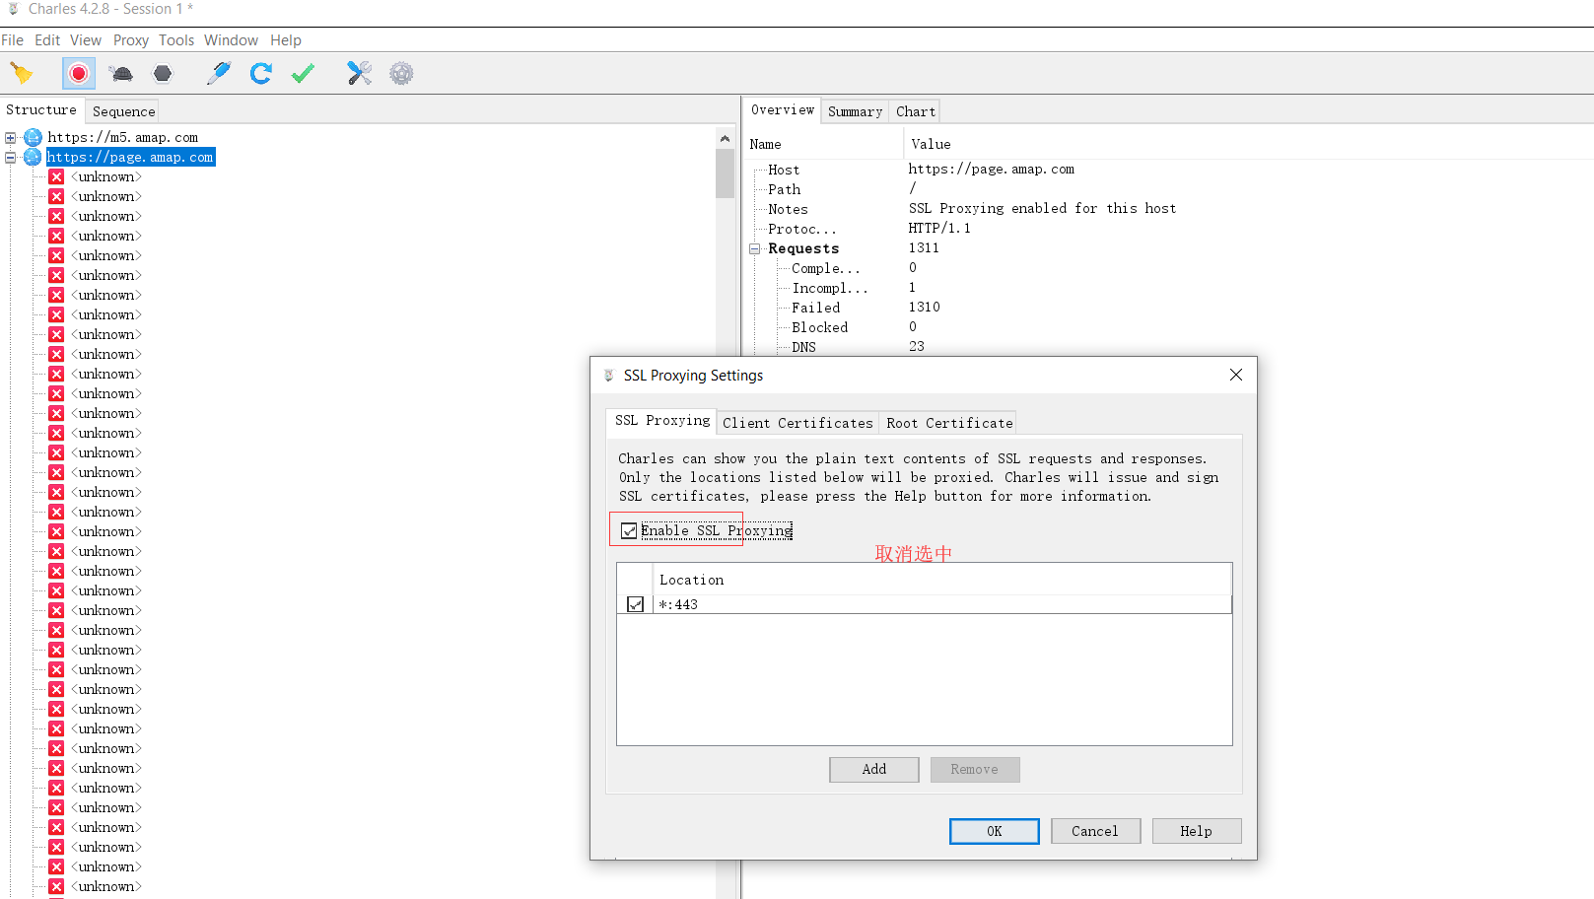Collapse the https://page.amap.com node
Image resolution: width=1594 pixels, height=899 pixels.
pyautogui.click(x=10, y=158)
